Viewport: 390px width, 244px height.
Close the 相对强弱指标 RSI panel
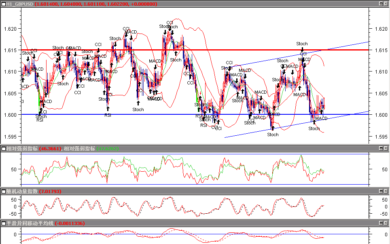[x=386, y=148]
